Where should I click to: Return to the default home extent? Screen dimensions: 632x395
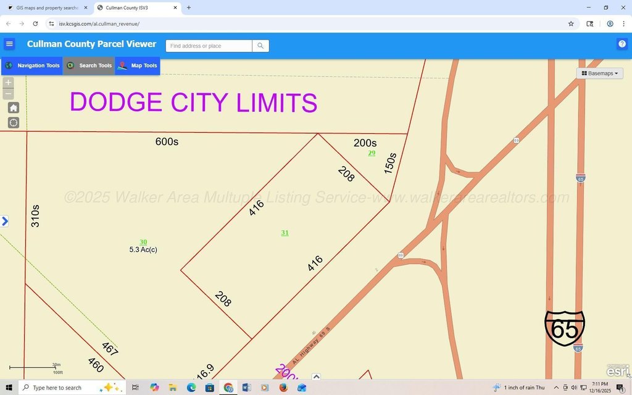pos(14,108)
